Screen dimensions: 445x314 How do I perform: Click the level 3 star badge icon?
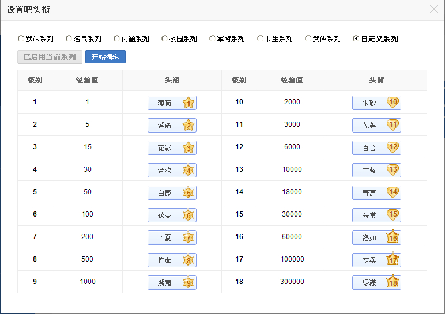(x=188, y=147)
